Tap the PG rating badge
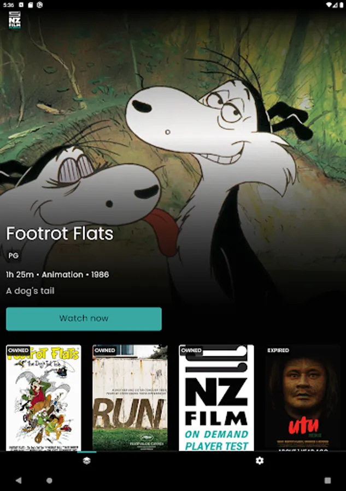 13,256
